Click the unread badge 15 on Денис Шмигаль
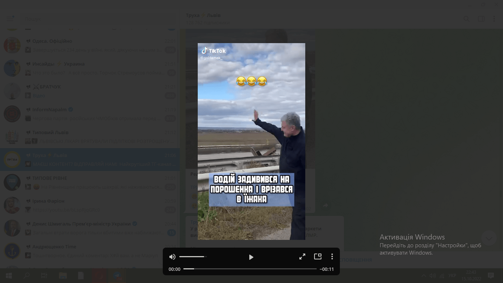This screenshot has width=503, height=283. coord(172,233)
